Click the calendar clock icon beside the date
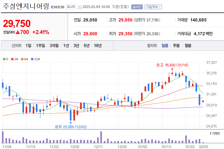 point(80,7)
